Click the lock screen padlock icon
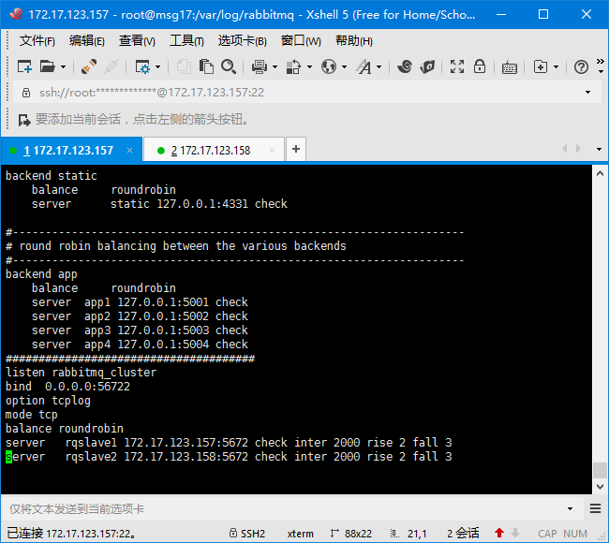 point(480,66)
